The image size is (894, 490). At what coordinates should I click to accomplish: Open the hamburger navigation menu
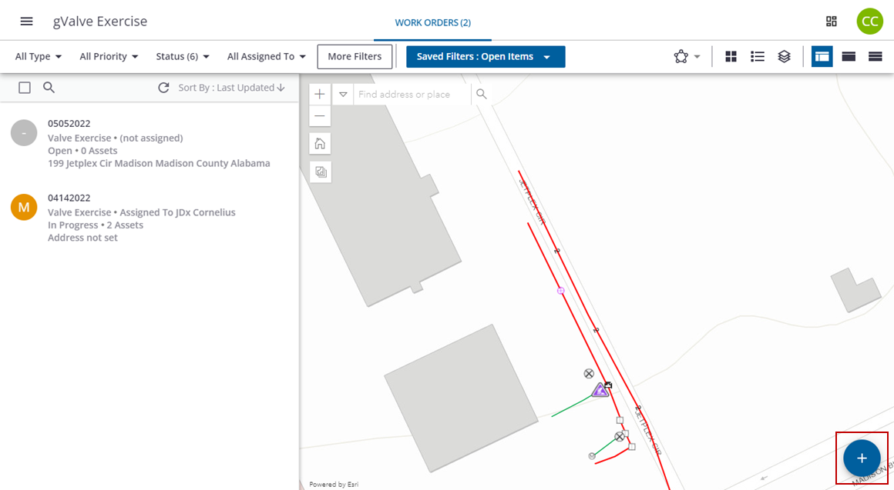pos(26,22)
